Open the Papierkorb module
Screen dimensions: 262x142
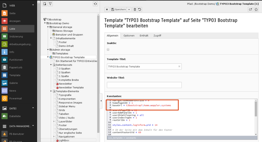16,68
